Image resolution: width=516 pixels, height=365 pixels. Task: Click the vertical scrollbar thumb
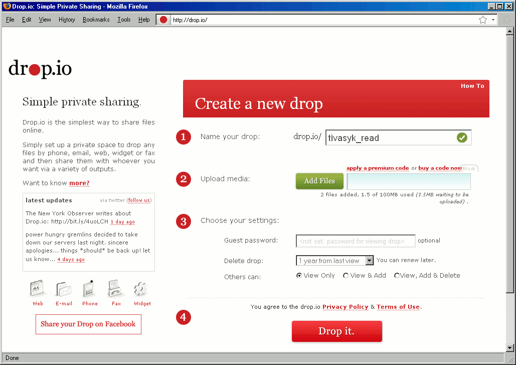(x=510, y=164)
